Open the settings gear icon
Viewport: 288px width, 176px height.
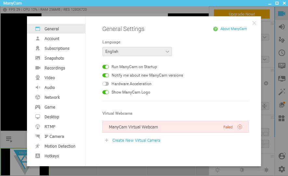click(x=281, y=169)
